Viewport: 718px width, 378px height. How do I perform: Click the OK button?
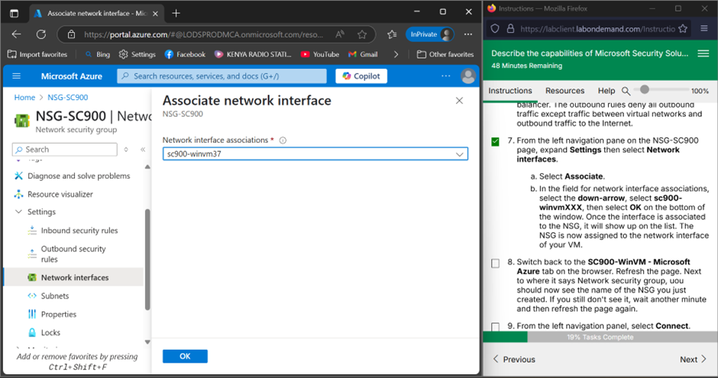(x=185, y=357)
